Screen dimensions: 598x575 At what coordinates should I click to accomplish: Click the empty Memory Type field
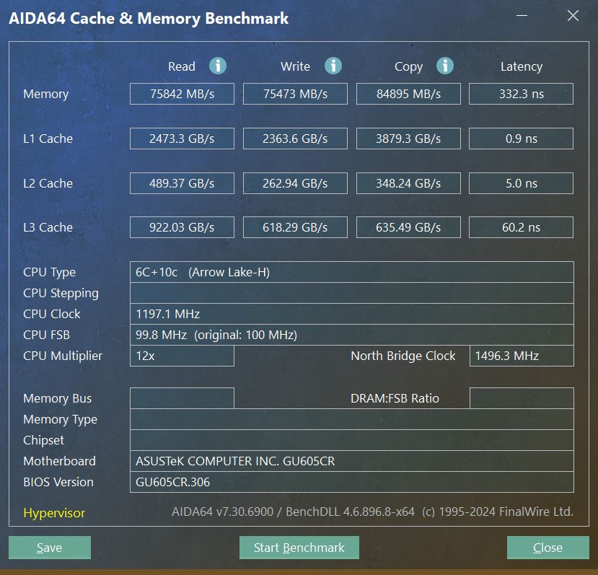pos(351,419)
